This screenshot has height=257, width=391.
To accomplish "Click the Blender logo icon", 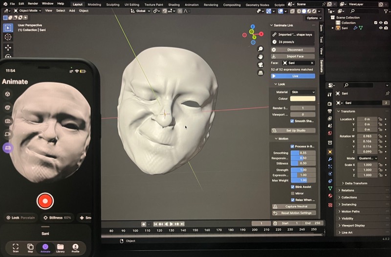I will click(x=5, y=4).
